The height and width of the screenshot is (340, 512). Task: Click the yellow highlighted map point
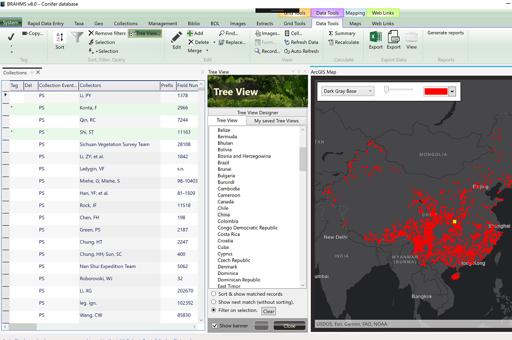point(454,222)
